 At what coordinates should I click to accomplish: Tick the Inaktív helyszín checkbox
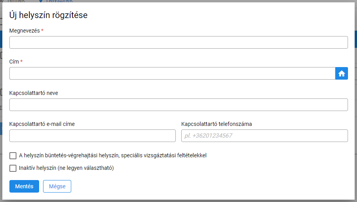[x=13, y=168]
